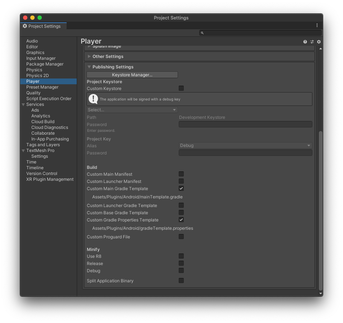The width and height of the screenshot is (343, 323).
Task: Open the Player settings gear icon
Action: 319,42
